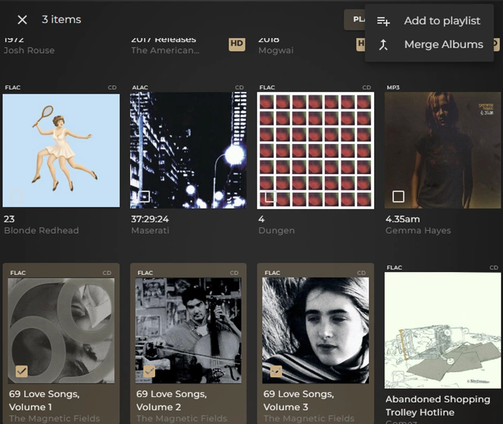
Task: Tick the checkbox on the 23 album cover
Action: 17,196
